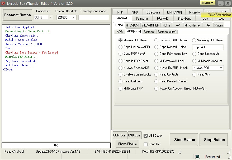Select Huwei ID/FRP Unlock radio option

156,68
